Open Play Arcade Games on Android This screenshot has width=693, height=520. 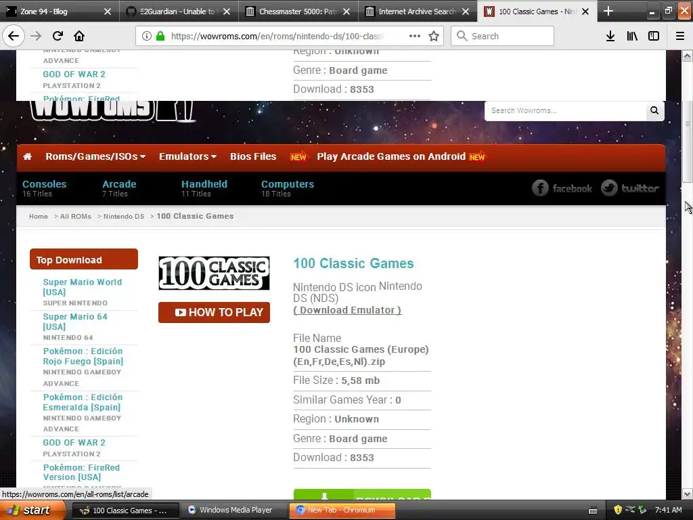click(391, 156)
